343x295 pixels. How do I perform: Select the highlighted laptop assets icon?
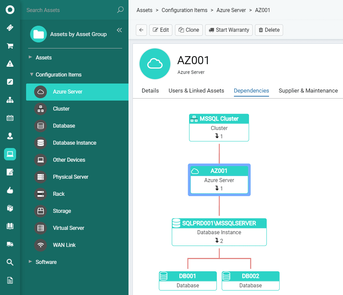click(x=10, y=154)
